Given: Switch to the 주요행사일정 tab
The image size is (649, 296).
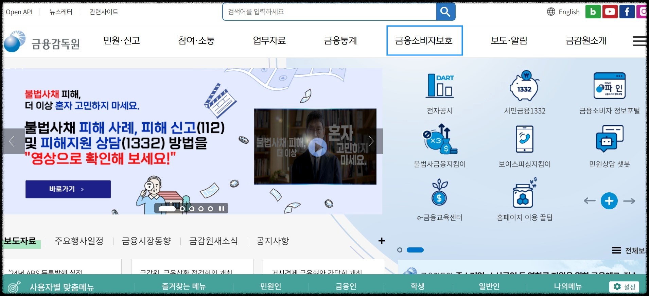Looking at the screenshot, I should coord(79,241).
